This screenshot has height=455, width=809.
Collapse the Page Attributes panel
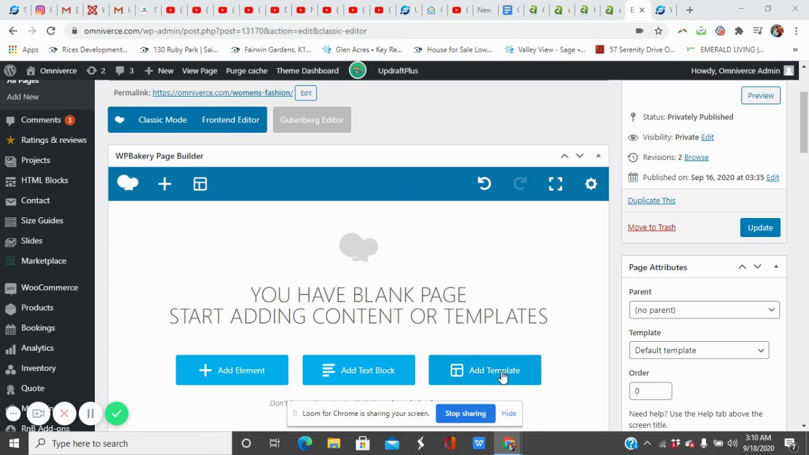[x=776, y=267]
